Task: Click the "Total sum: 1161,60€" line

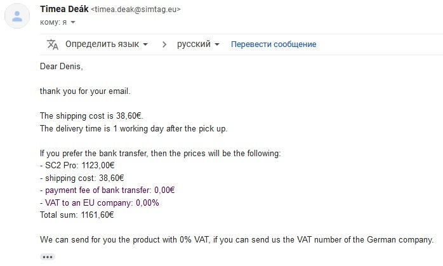Action: tap(77, 215)
